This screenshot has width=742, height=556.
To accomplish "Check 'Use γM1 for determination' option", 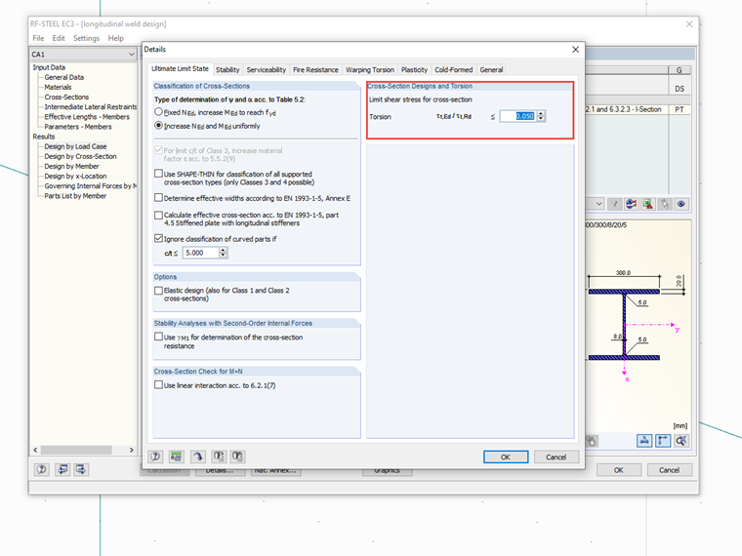I will 158,337.
